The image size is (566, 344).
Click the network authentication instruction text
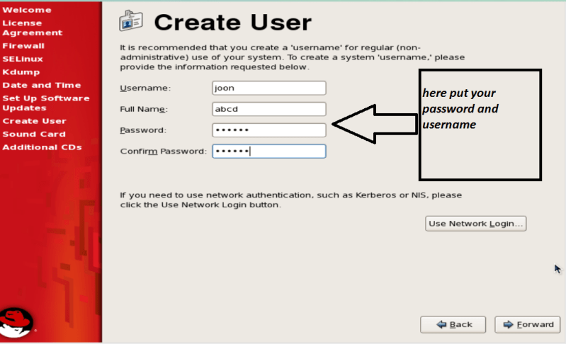click(x=291, y=200)
